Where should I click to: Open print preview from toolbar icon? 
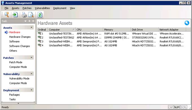(31, 15)
